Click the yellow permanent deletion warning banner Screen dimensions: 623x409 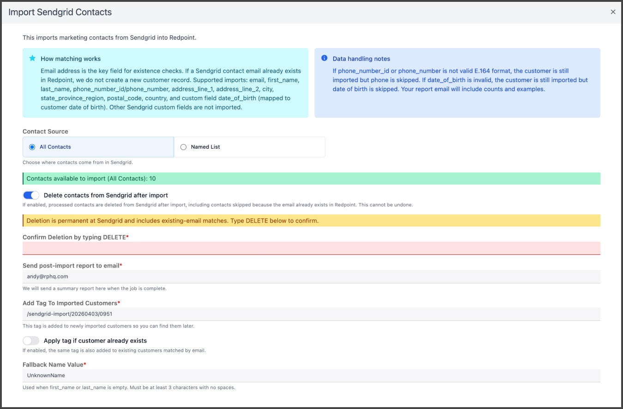(311, 221)
